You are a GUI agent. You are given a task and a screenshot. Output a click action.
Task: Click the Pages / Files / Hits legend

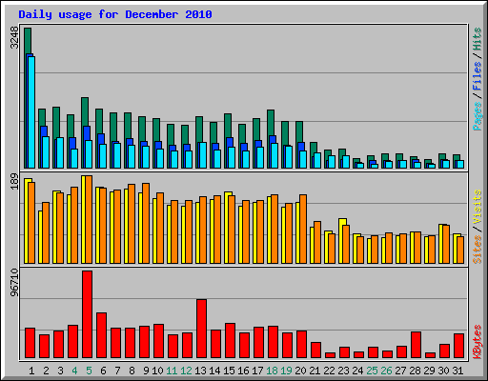478,79
